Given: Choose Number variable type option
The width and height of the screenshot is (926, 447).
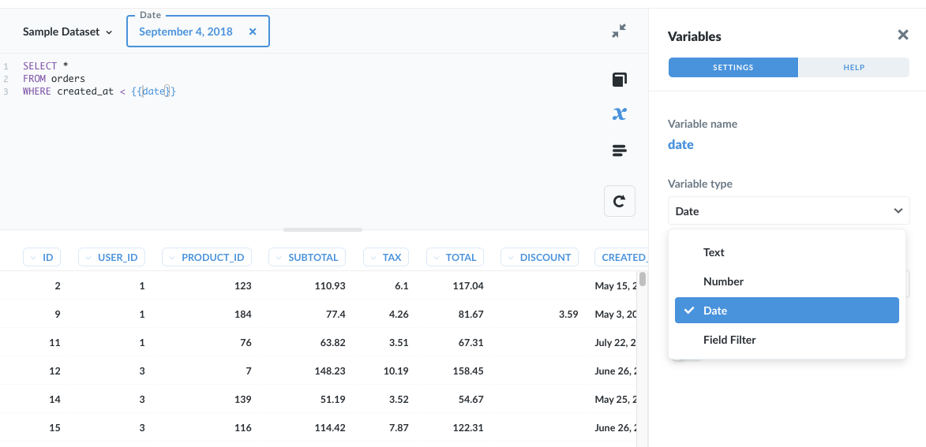Looking at the screenshot, I should [x=723, y=281].
